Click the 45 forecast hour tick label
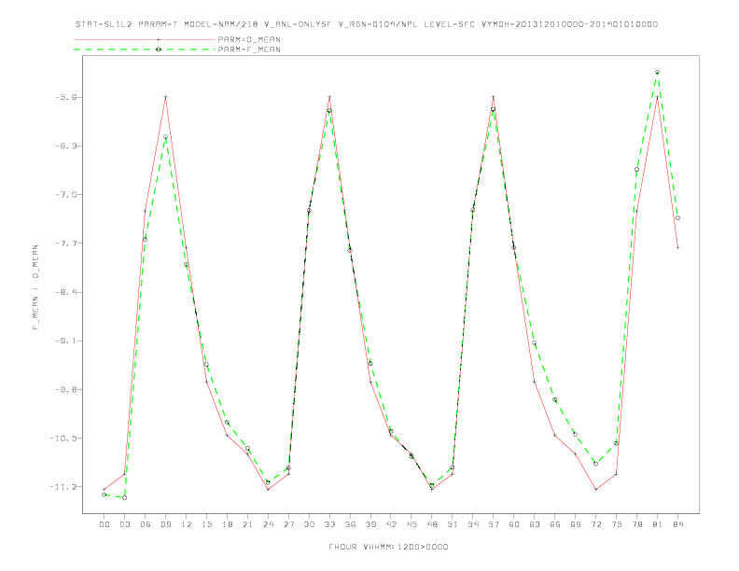This screenshot has width=739, height=571. (x=411, y=524)
